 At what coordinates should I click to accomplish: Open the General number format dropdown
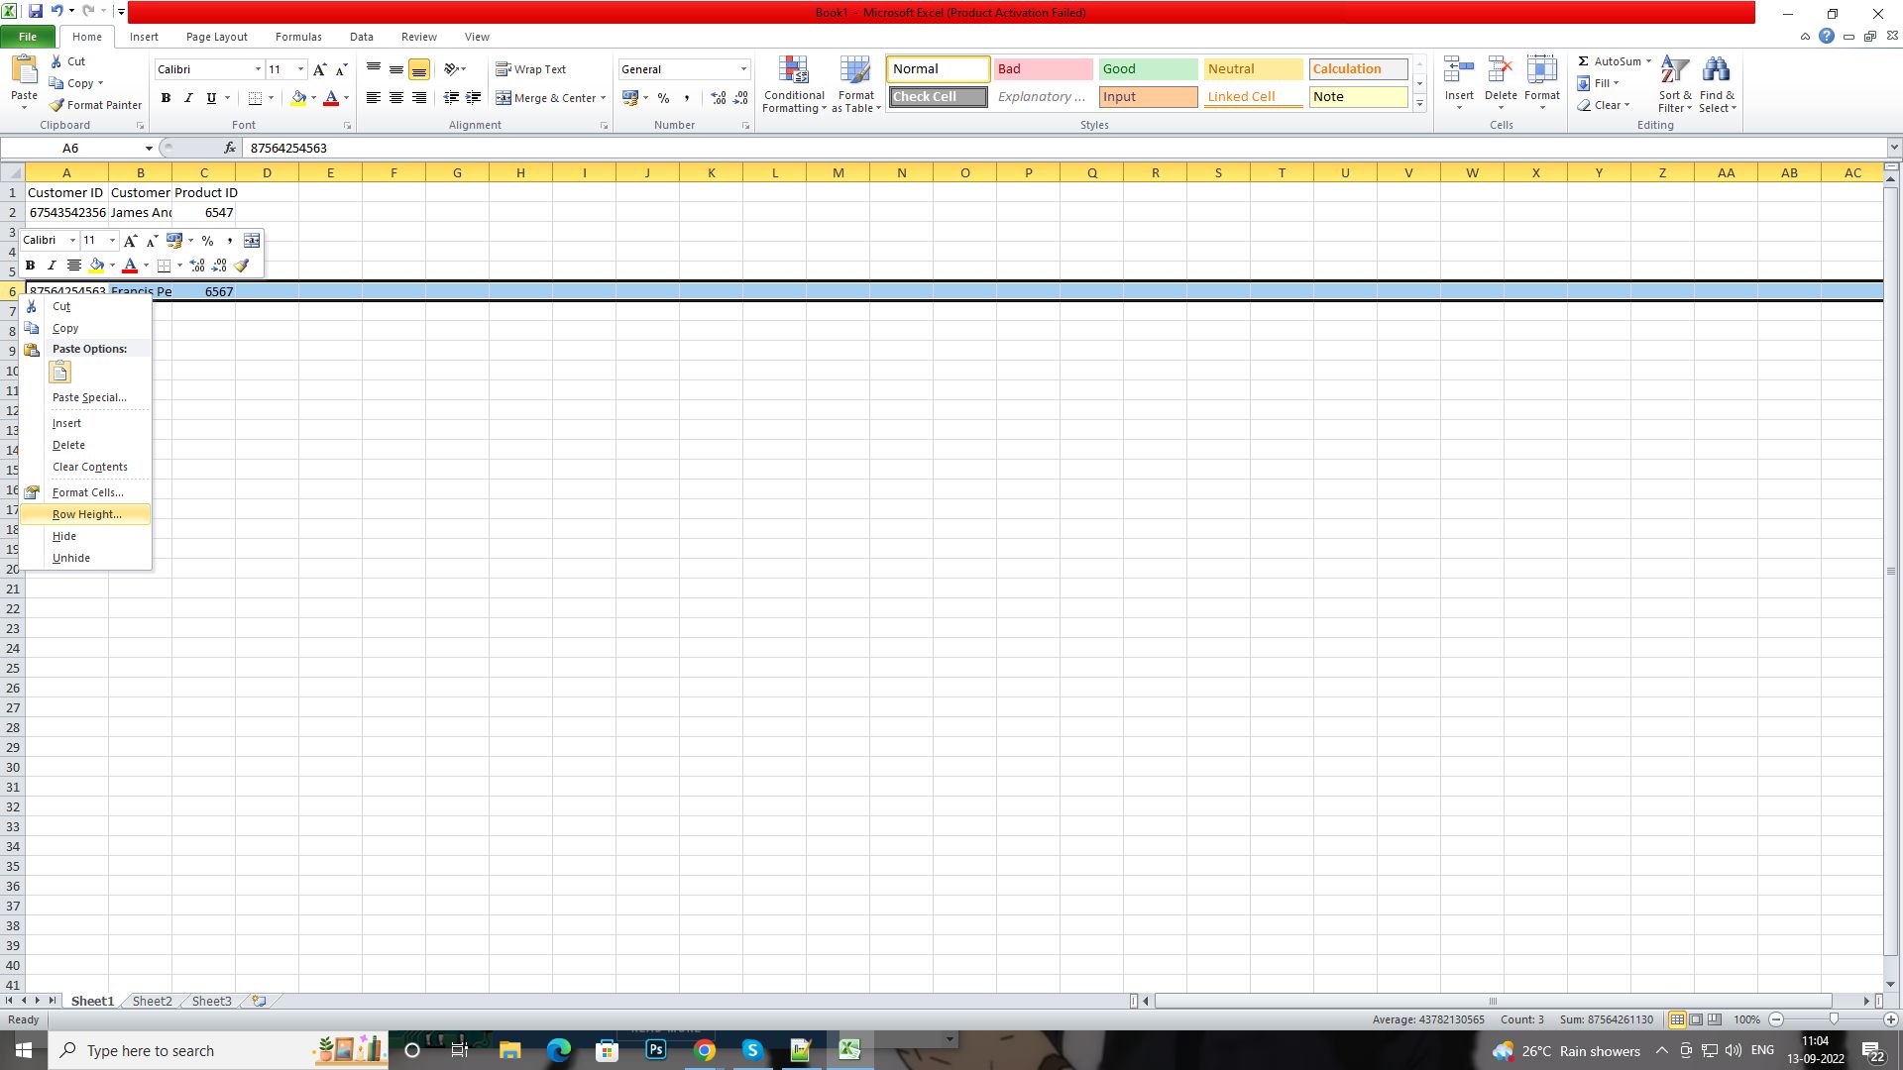tap(743, 69)
